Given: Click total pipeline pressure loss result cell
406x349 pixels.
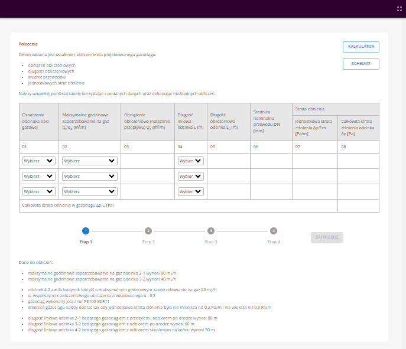Looking at the screenshot, I should [358, 206].
